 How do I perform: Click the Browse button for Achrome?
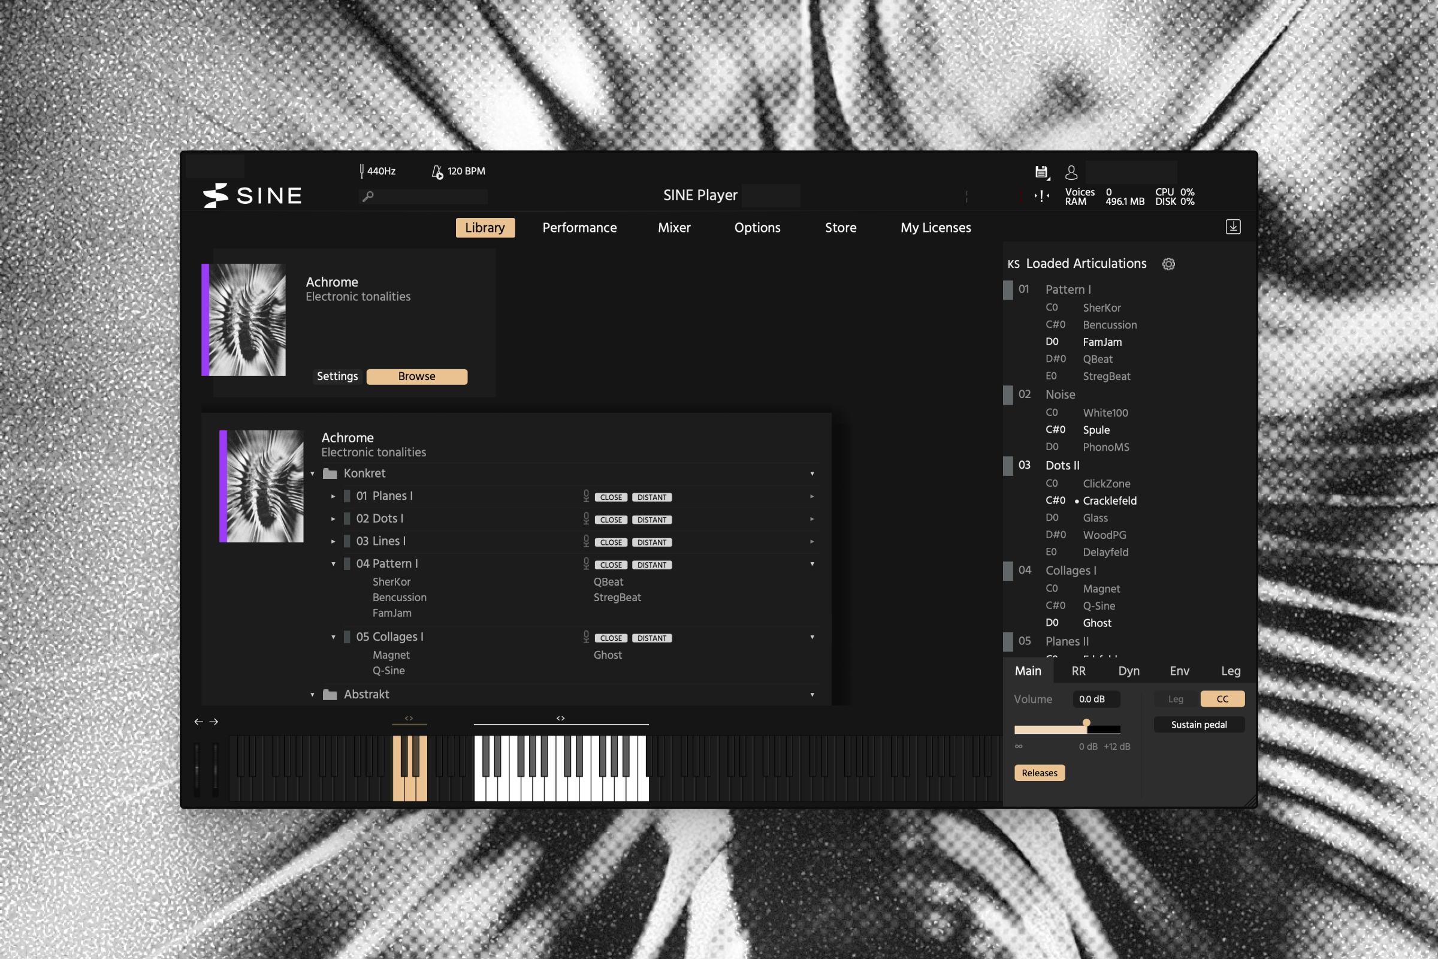tap(417, 376)
